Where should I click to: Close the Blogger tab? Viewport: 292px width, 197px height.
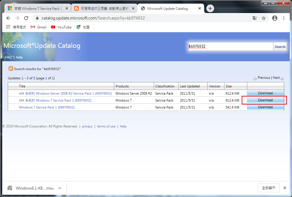click(133, 8)
